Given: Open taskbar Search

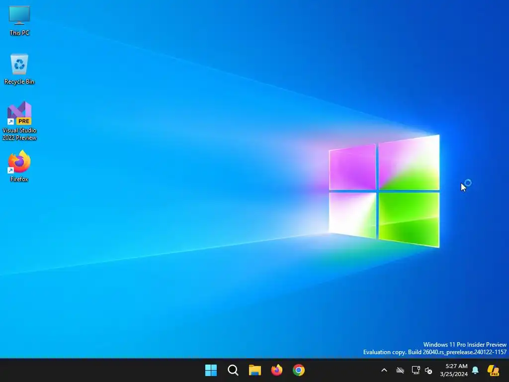Looking at the screenshot, I should [x=233, y=370].
